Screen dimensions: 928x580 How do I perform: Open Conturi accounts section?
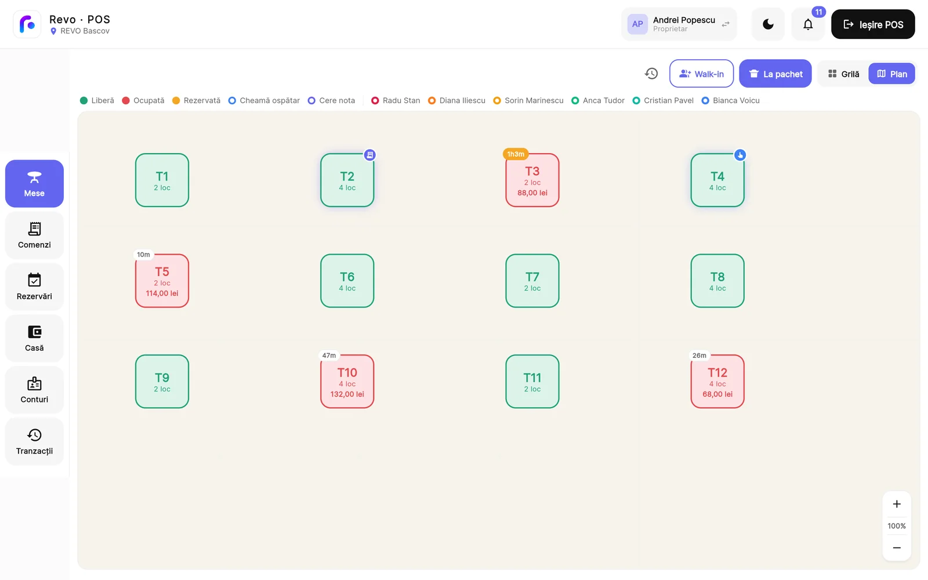[x=34, y=390]
